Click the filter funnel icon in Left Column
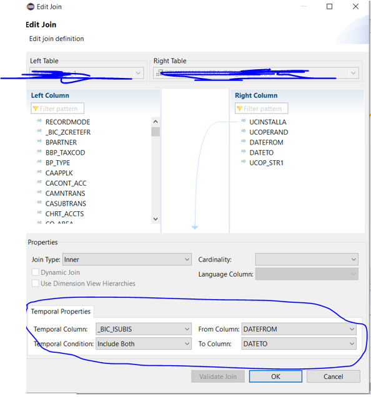371x397 pixels. [x=36, y=108]
